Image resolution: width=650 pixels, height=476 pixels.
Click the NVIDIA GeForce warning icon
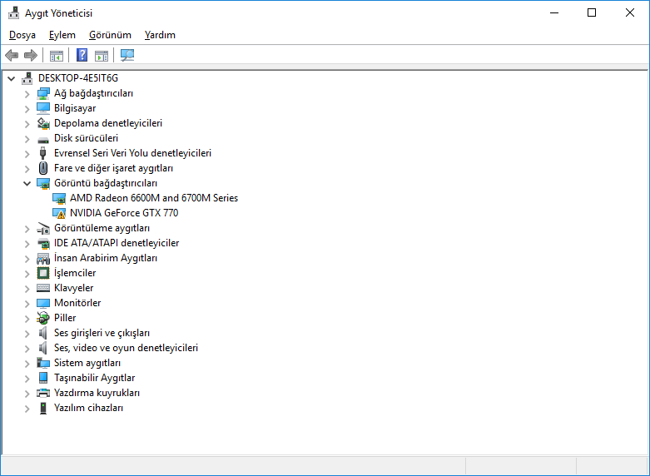point(59,213)
